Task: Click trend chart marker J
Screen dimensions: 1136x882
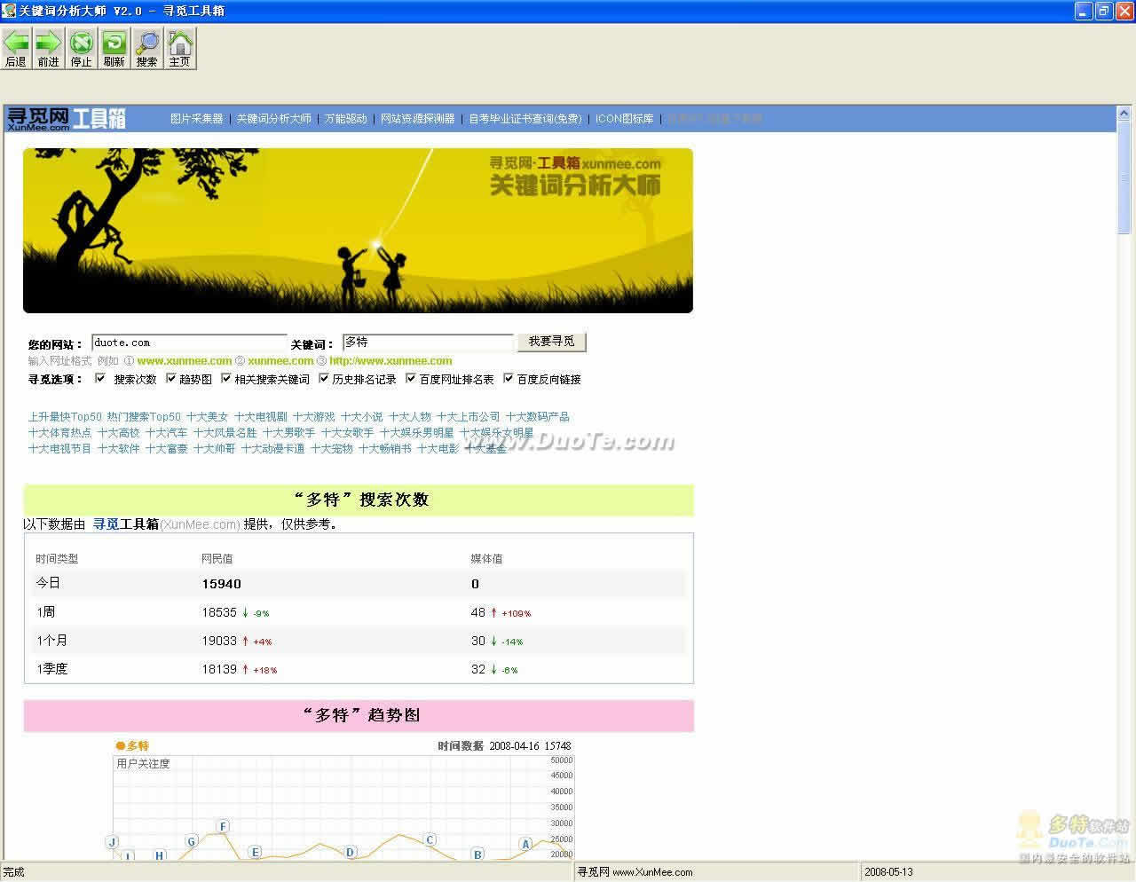Action: tap(112, 841)
